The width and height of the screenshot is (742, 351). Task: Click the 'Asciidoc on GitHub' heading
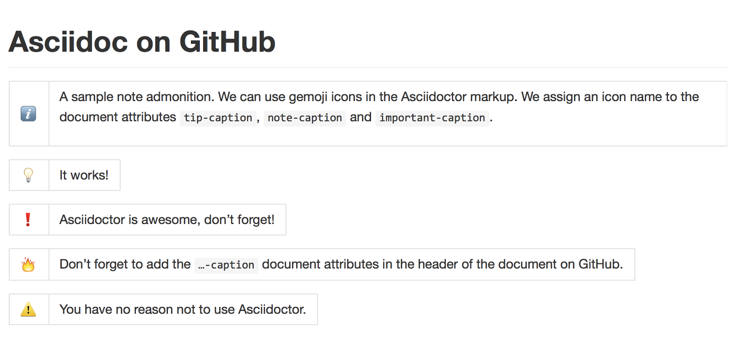pos(142,42)
